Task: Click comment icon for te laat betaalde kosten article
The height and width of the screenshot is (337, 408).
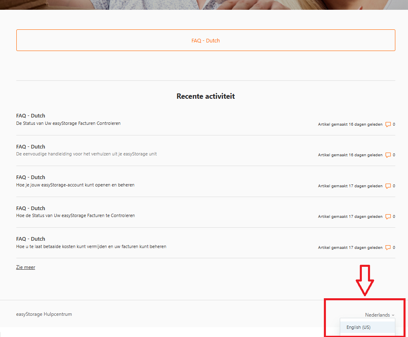Action: (x=388, y=248)
